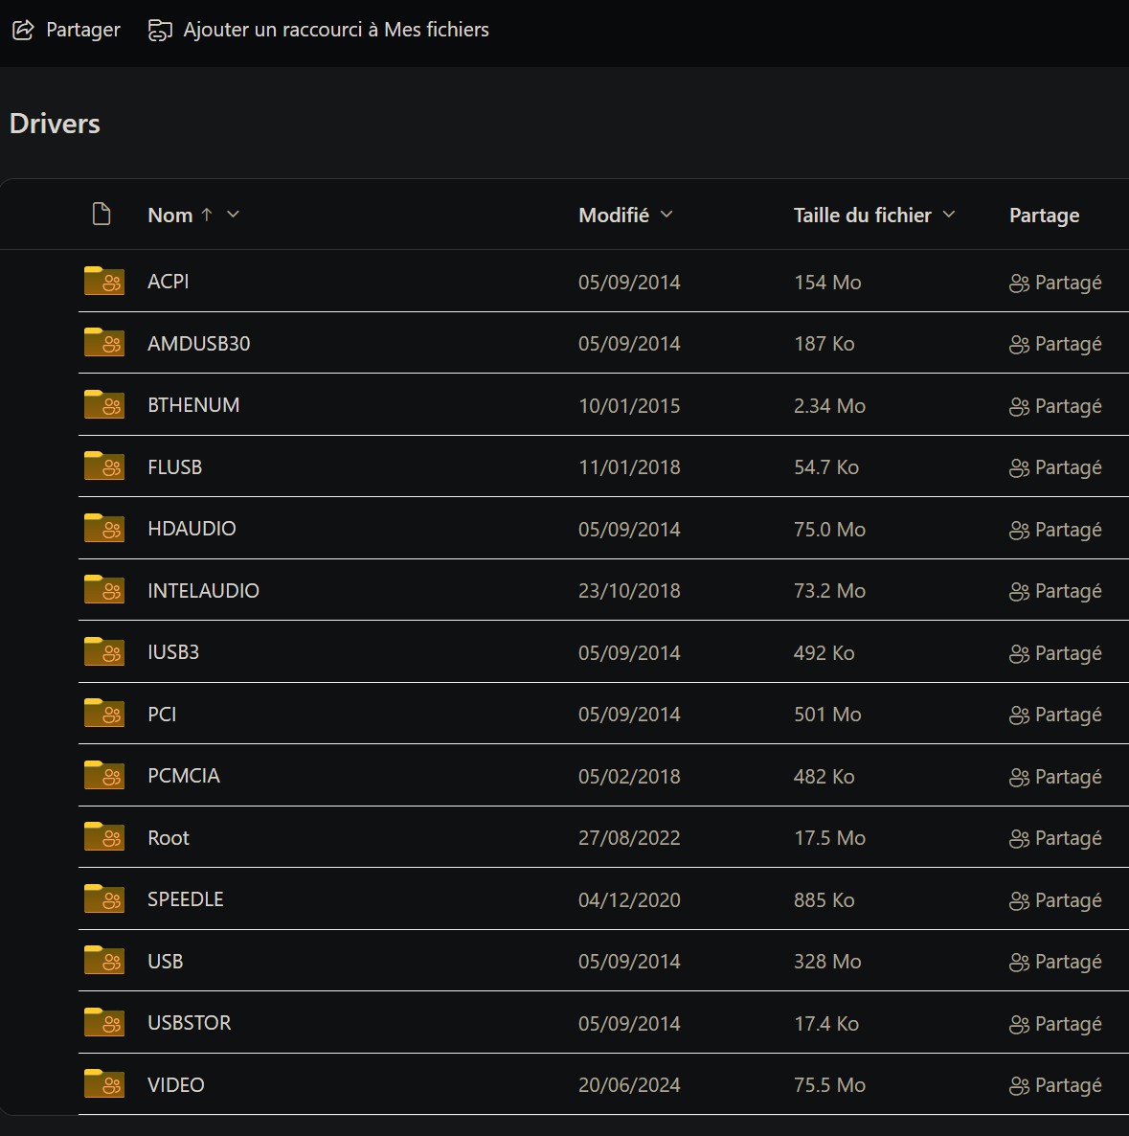This screenshot has height=1136, width=1129.
Task: Click the Partagé status for PCMCIA
Action: pyautogui.click(x=1055, y=777)
